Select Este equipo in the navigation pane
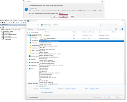Screen dimensions: 127x102 point(34,66)
